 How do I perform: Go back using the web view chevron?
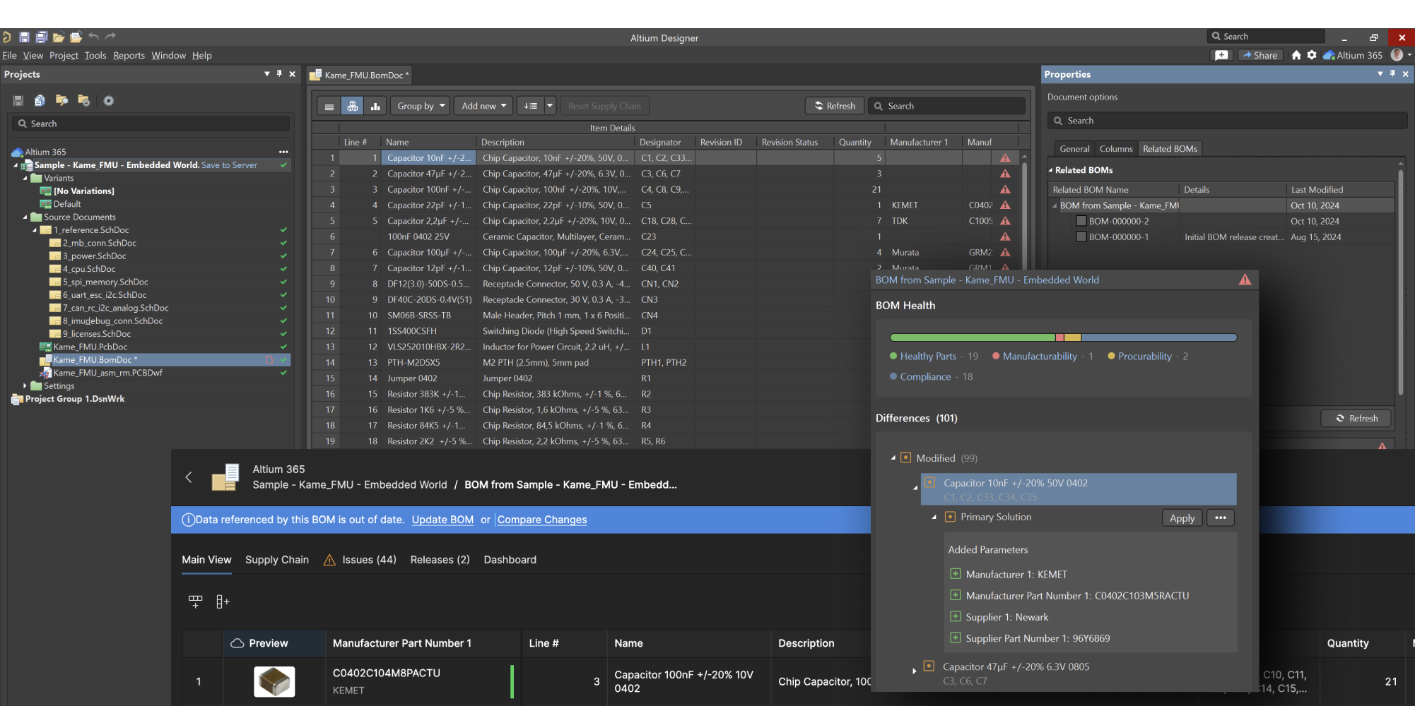189,477
